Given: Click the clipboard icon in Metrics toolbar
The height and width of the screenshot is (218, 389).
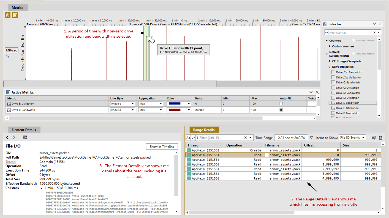Looking at the screenshot, I should [x=8, y=15].
